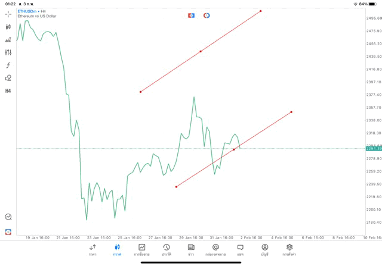Switch to the การซื้อขาย (Trade) tab
382x266 pixels.
tap(142, 250)
